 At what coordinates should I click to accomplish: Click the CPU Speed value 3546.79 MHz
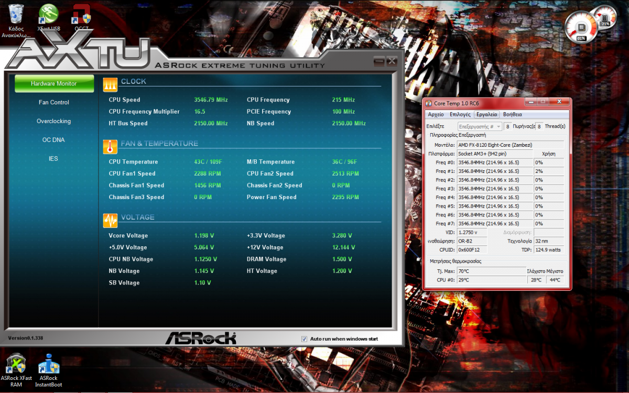pyautogui.click(x=211, y=100)
